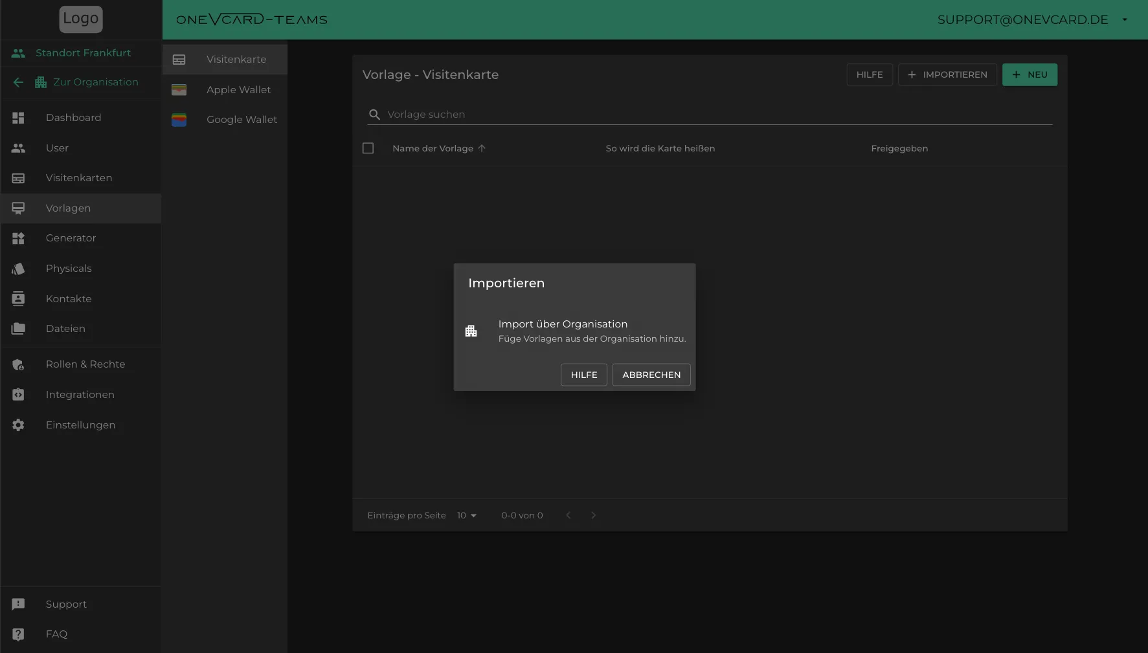This screenshot has height=653, width=1148.
Task: Select the Visitenkarte template tab
Action: [225, 60]
